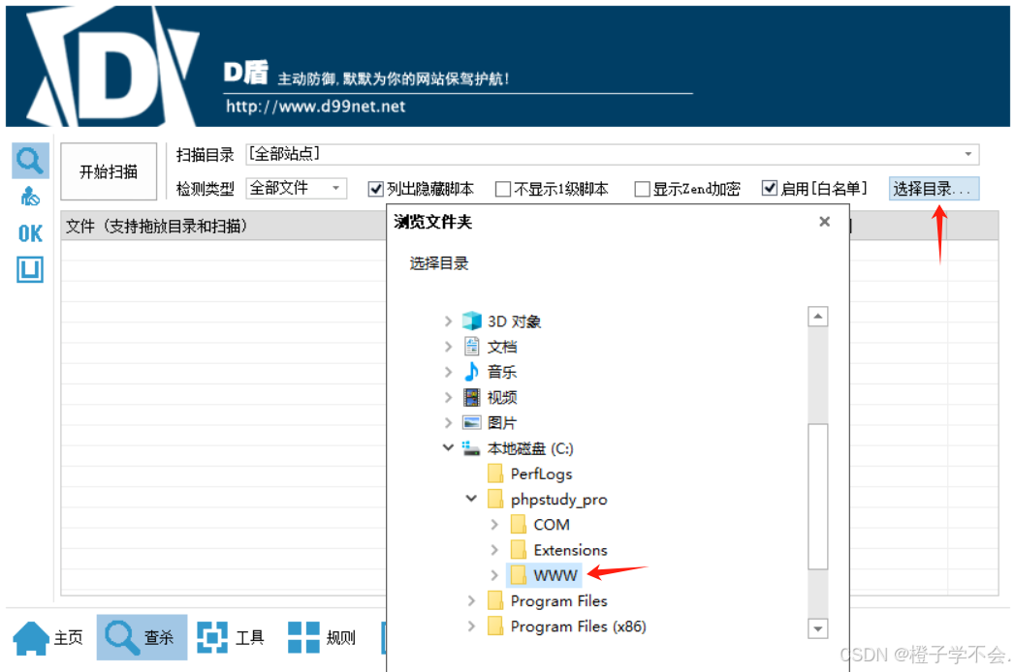Go to 主页 home tab
This screenshot has height=672, width=1015.
pos(48,638)
